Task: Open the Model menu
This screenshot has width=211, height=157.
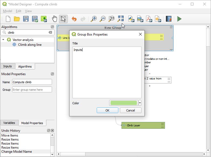Action: 8,11
